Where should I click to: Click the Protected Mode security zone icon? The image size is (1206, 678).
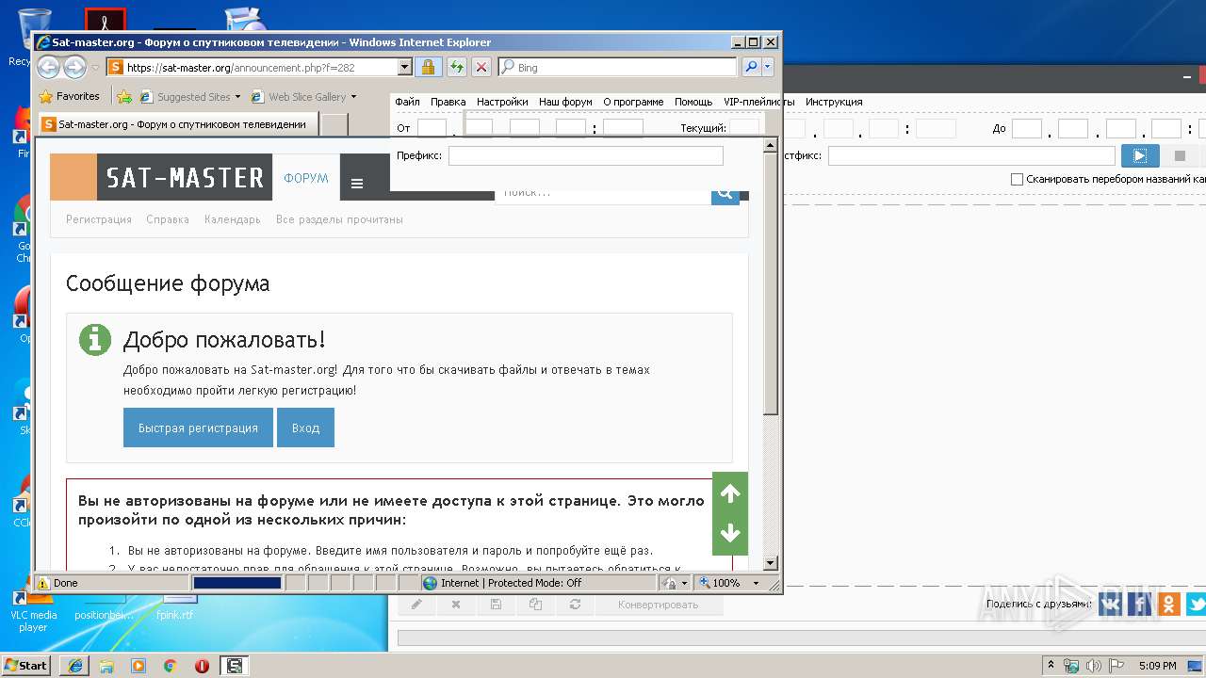coord(430,583)
